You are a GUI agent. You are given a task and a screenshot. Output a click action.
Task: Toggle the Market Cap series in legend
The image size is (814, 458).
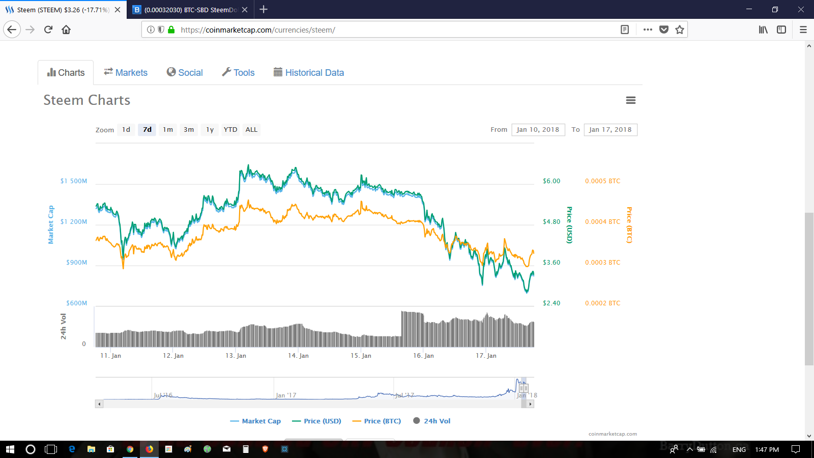(255, 421)
